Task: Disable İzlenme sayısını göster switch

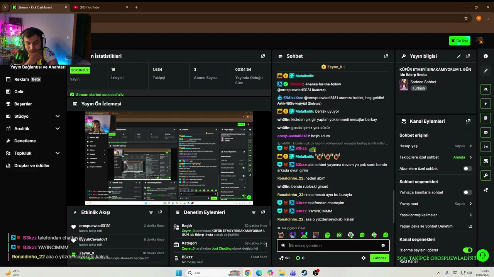Action: pyautogui.click(x=467, y=250)
